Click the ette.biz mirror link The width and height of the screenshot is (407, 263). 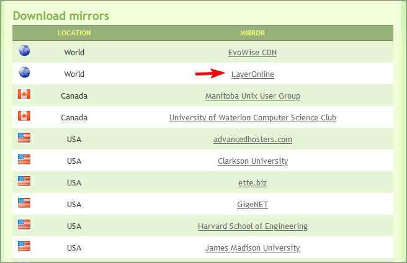pyautogui.click(x=253, y=183)
